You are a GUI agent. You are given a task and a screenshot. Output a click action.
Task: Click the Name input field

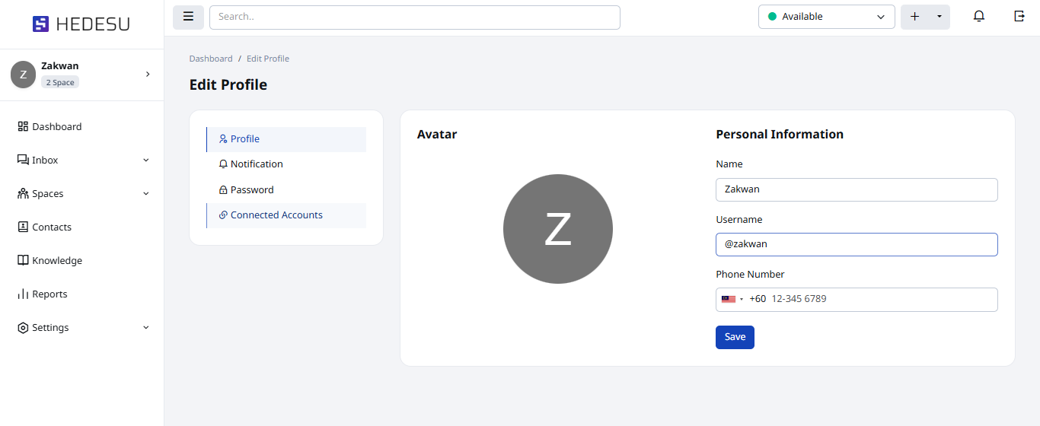[857, 189]
